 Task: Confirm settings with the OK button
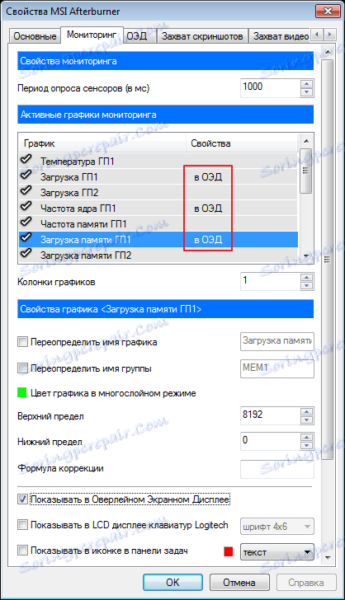tap(172, 582)
